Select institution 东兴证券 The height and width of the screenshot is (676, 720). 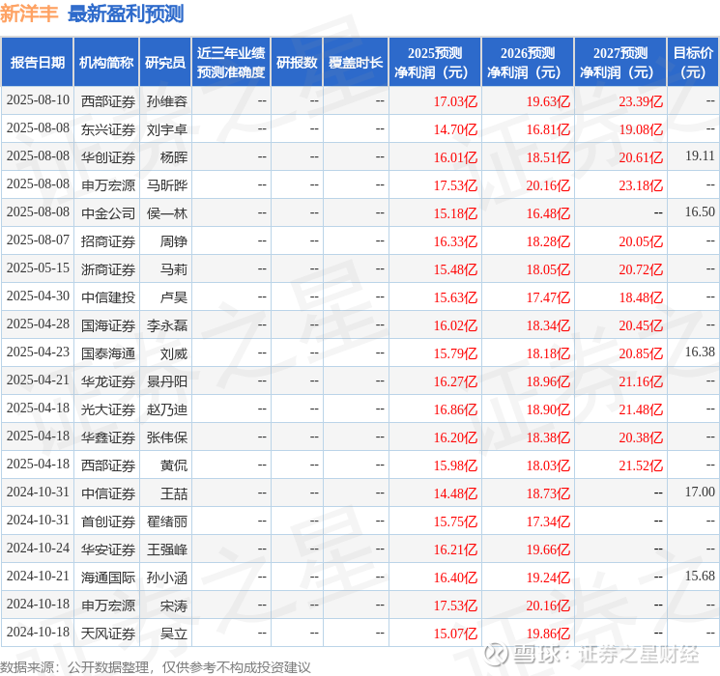[108, 129]
